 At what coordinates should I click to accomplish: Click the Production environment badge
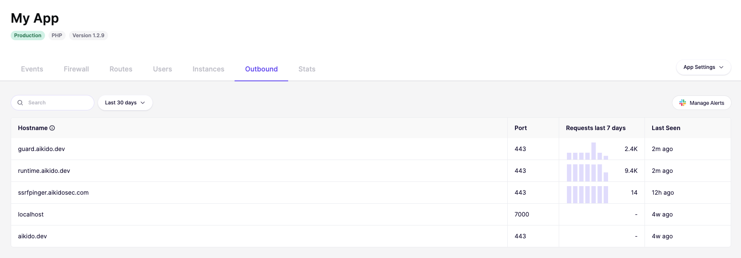[x=28, y=36]
